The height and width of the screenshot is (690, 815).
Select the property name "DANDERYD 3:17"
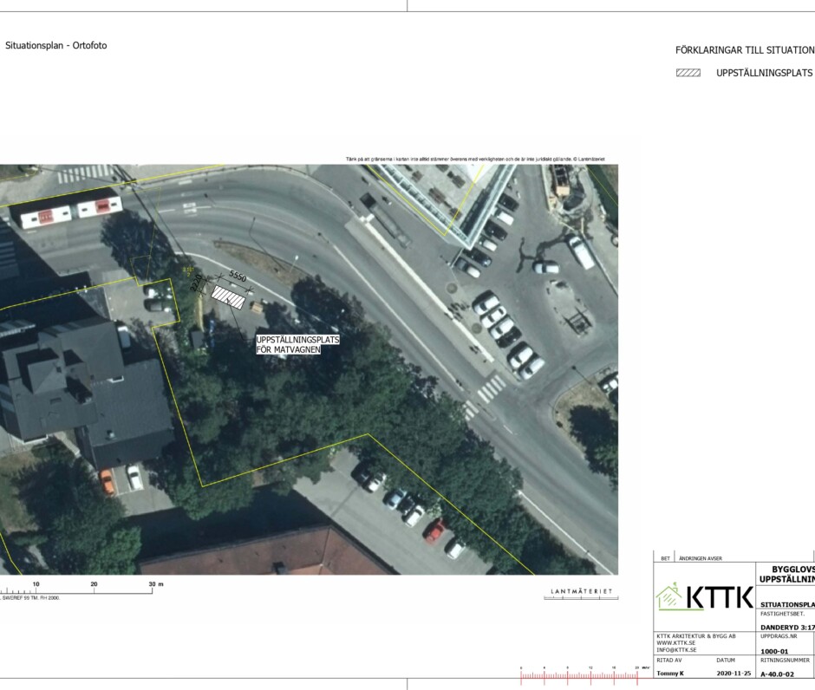pyautogui.click(x=787, y=627)
